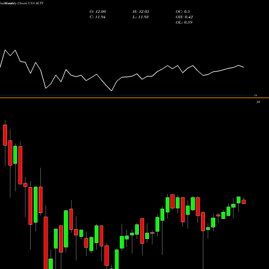The width and height of the screenshot is (269, 269).
Task: Click the orange horizontal divider line
Action: 134,98
